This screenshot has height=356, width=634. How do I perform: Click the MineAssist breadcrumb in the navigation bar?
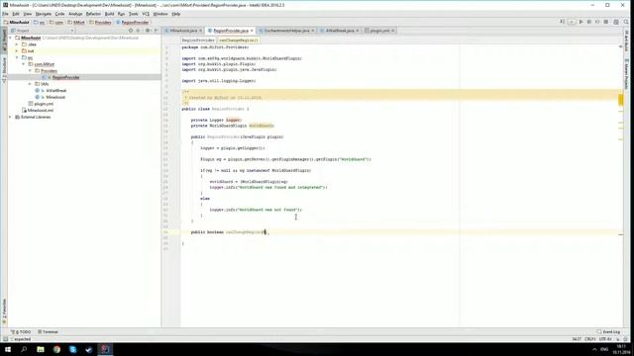click(x=16, y=22)
